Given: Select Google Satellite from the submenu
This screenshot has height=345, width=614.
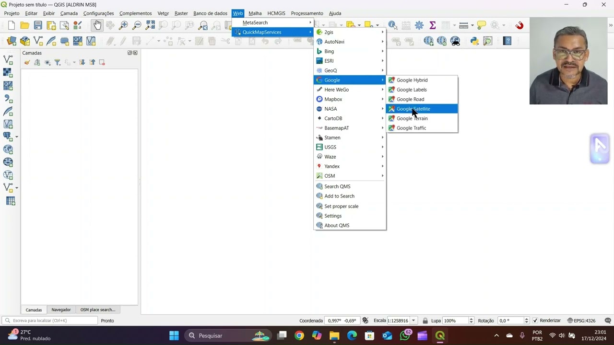Looking at the screenshot, I should click(x=422, y=109).
